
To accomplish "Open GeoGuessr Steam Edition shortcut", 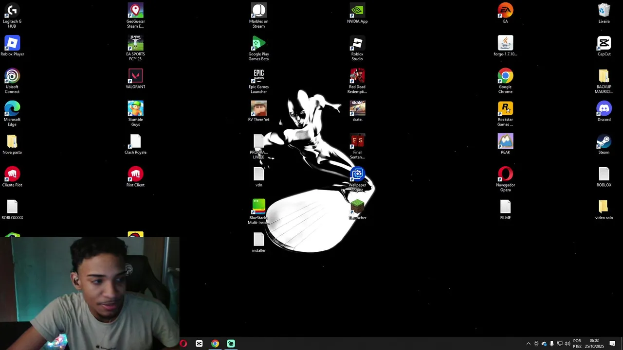I will [x=135, y=15].
